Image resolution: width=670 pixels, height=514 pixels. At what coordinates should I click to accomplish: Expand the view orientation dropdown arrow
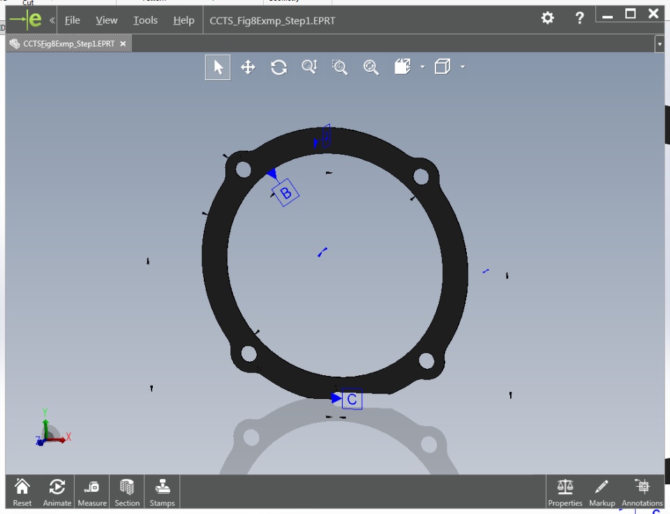point(423,66)
